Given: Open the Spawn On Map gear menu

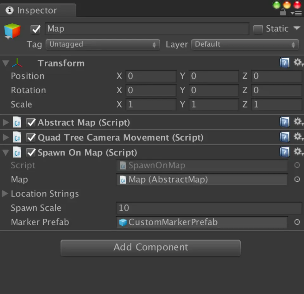Looking at the screenshot, I should [298, 152].
